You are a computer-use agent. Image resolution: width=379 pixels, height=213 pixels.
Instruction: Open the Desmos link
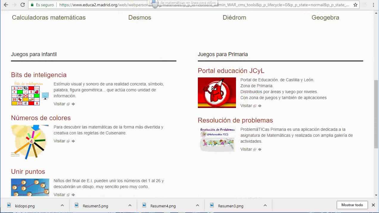[x=140, y=18]
